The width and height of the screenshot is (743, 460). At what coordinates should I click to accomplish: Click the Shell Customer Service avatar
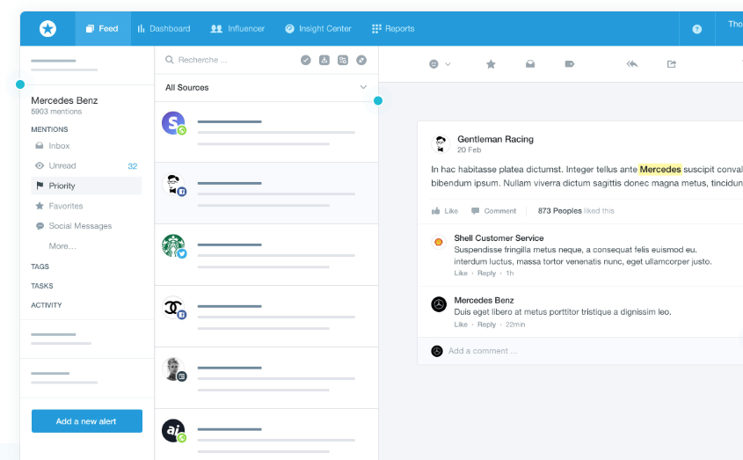438,242
